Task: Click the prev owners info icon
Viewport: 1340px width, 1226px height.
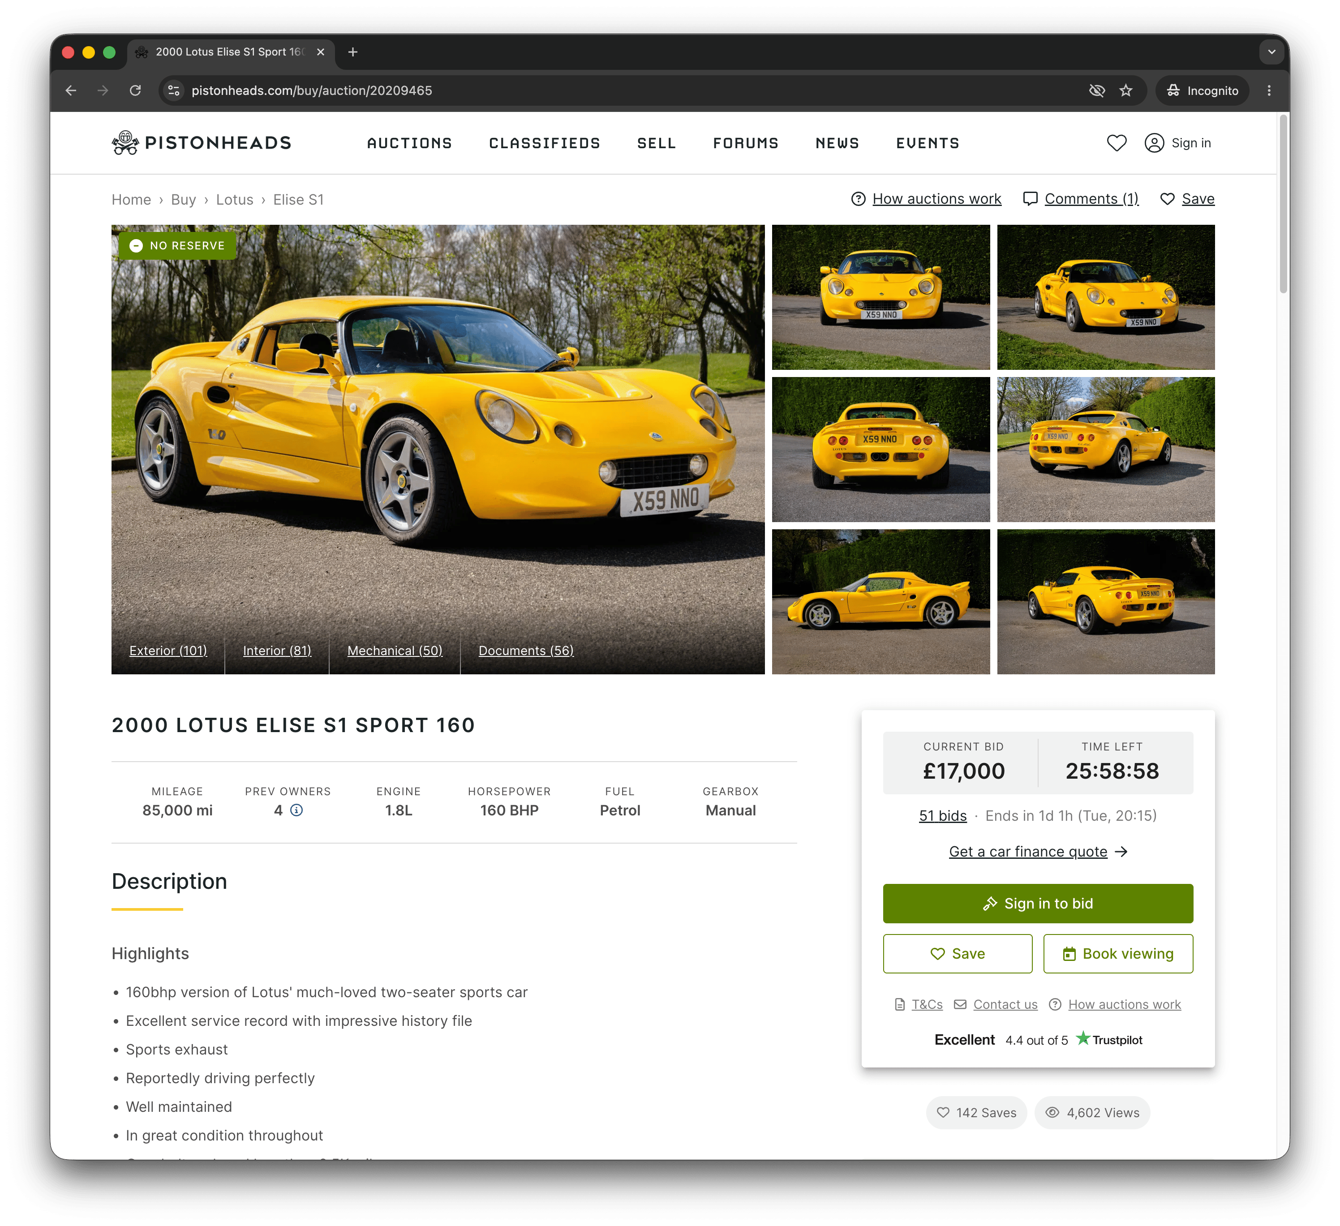Action: [296, 810]
